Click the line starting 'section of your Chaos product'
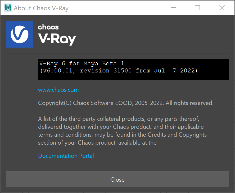235x193 pixels. tap(97, 143)
